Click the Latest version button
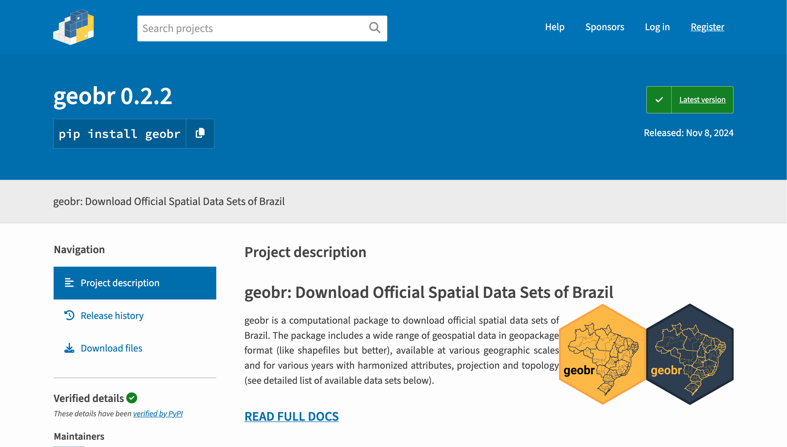Image resolution: width=787 pixels, height=447 pixels. [702, 100]
